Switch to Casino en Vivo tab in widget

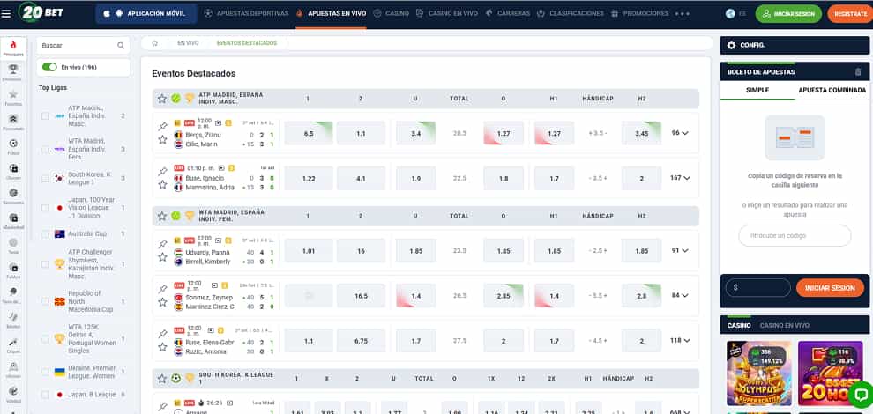[785, 326]
